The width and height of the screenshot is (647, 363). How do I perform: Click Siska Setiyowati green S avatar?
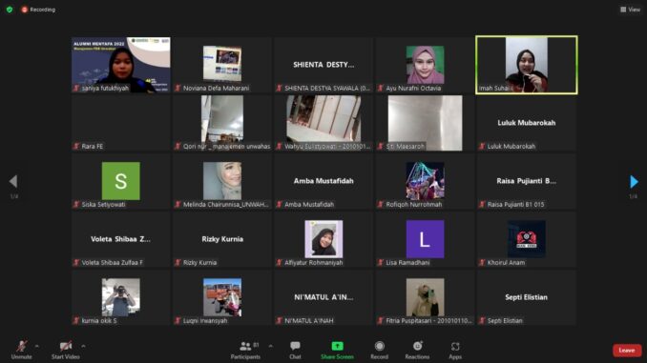121,181
